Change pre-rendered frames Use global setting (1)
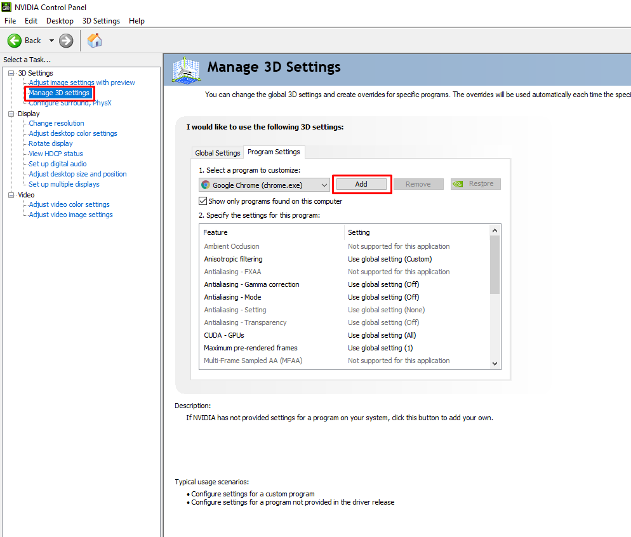 coord(380,348)
